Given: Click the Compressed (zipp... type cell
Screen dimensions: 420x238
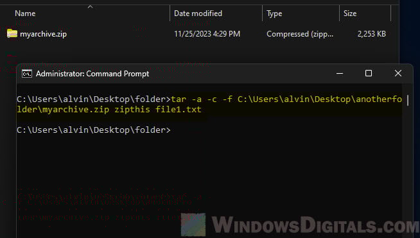Looking at the screenshot, I should coord(300,34).
